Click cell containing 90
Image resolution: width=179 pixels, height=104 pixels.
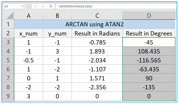pos(149,78)
